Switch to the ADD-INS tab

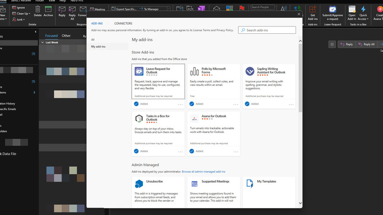coord(97,24)
